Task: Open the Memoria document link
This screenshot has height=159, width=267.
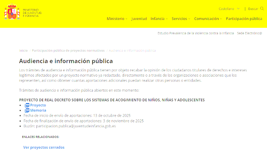Action: [x=38, y=111]
